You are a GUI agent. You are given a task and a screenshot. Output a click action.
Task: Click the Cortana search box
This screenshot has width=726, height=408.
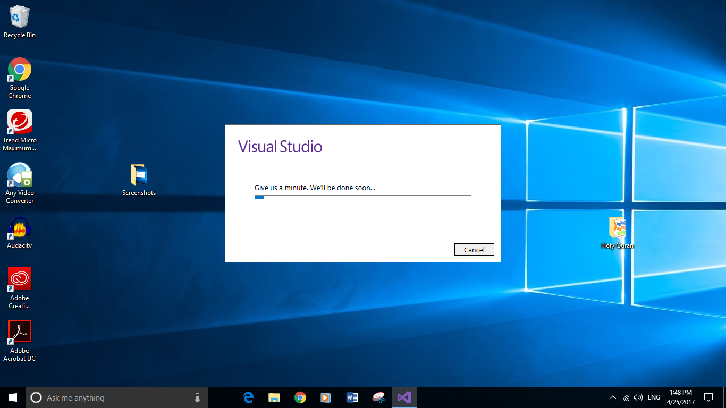117,397
